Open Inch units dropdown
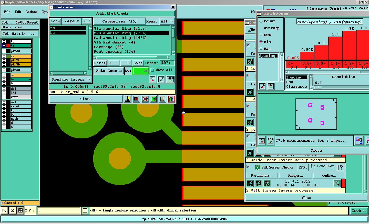This screenshot has width=369, height=224. [359, 211]
